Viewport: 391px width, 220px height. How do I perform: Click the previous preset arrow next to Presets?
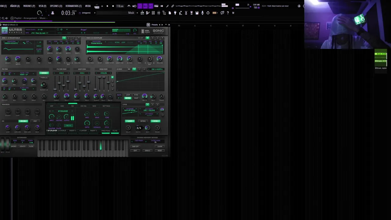pyautogui.click(x=160, y=25)
